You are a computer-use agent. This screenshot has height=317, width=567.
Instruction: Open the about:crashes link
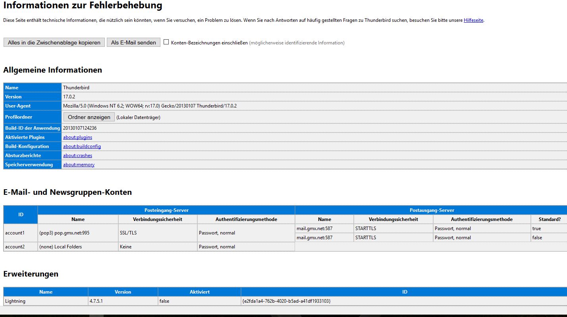(x=77, y=156)
